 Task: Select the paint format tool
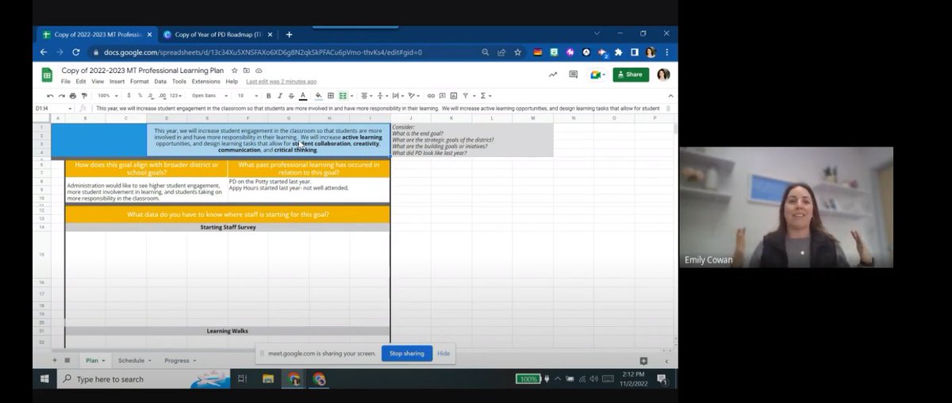click(84, 95)
